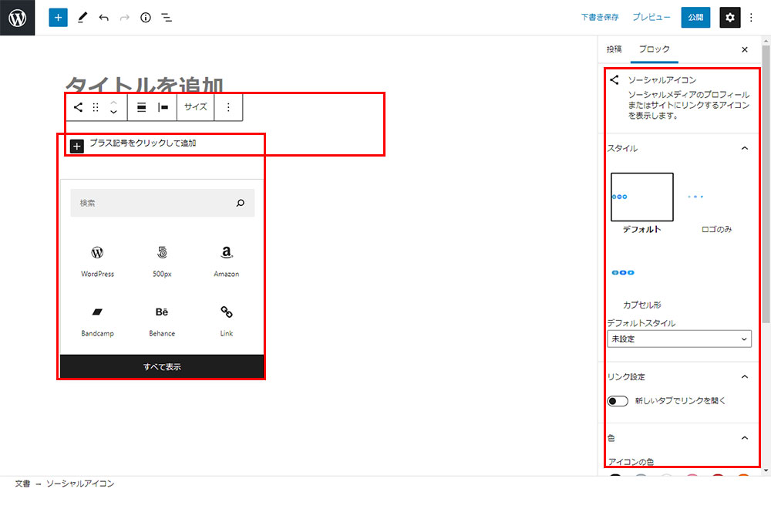Open the サイズ menu in block toolbar
Viewport: 771px width, 509px height.
195,107
